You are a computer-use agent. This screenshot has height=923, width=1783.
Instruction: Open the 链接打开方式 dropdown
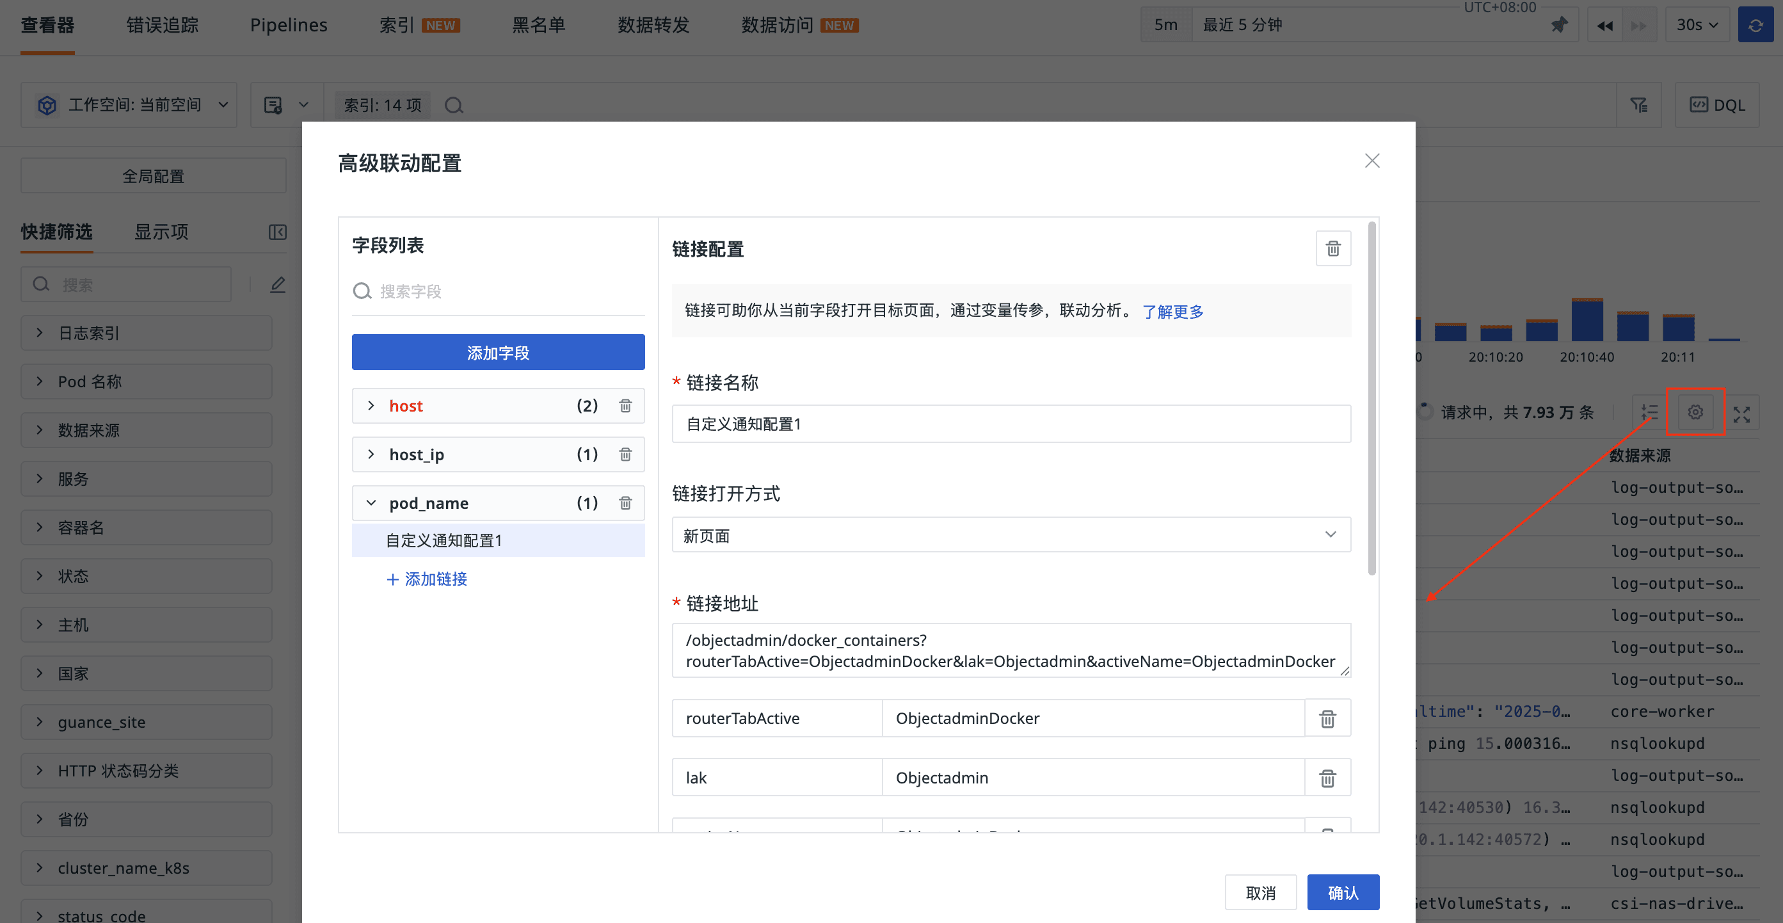(1011, 535)
